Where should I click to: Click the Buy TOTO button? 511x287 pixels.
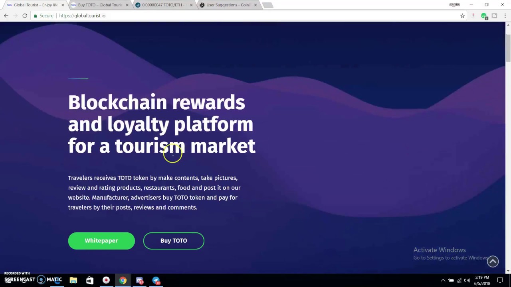pyautogui.click(x=174, y=241)
